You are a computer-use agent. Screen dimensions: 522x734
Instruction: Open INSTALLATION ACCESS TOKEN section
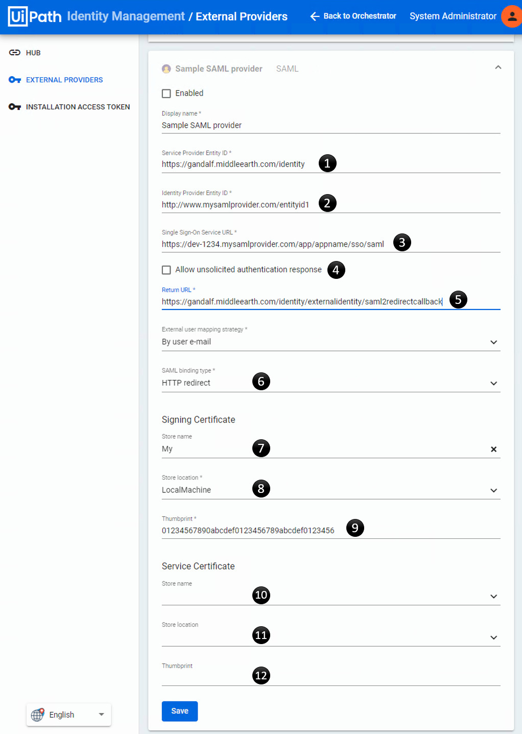click(x=78, y=107)
